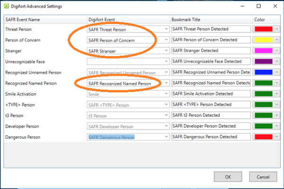Open the purple Unrecognizable Face color picker
This screenshot has height=189, width=284.
pos(264,61)
